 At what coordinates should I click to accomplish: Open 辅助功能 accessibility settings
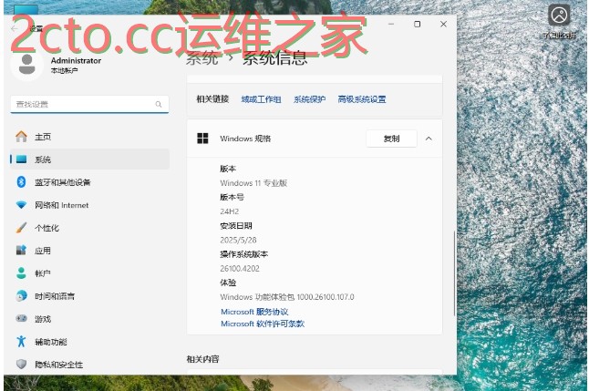[89, 342]
